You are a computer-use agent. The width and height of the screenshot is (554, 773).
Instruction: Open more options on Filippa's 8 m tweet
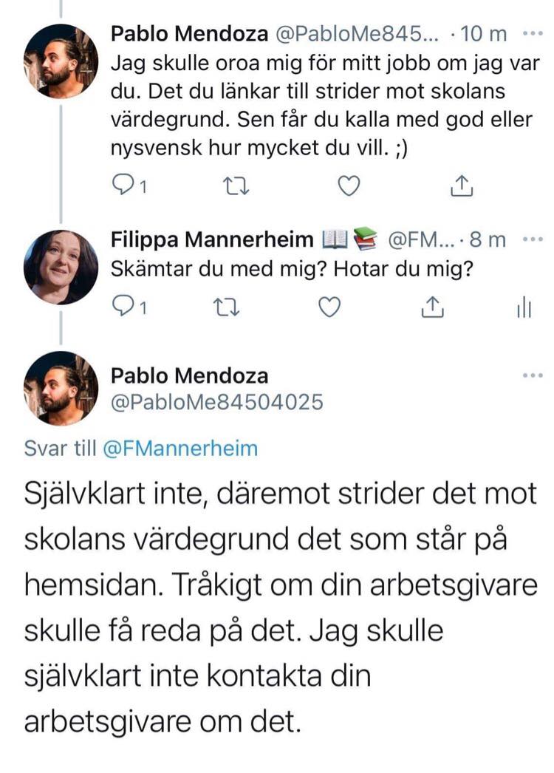[532, 239]
